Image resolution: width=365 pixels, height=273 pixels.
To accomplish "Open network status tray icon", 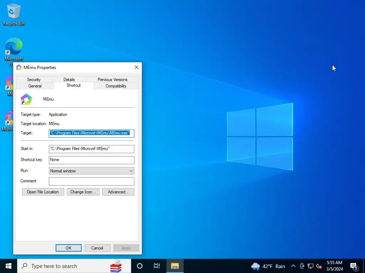I will (310, 266).
